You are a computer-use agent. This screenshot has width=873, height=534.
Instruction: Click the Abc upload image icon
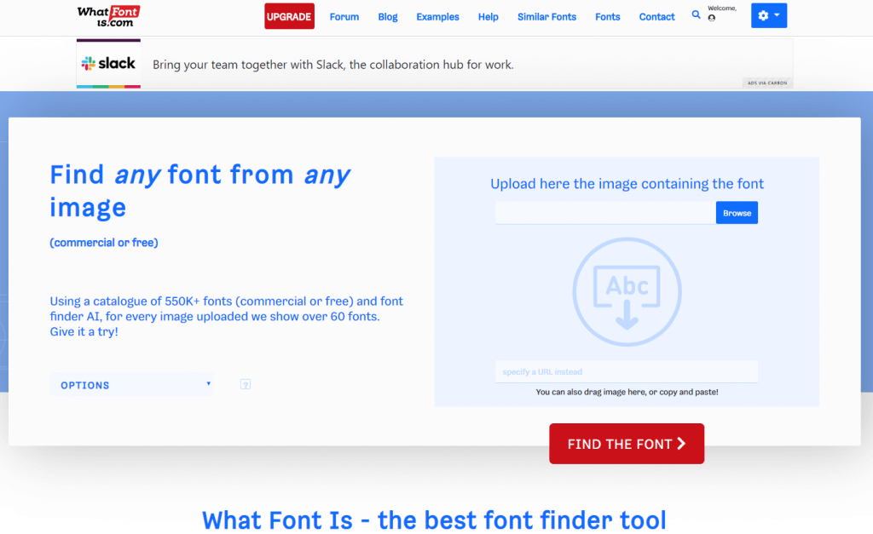(x=627, y=294)
